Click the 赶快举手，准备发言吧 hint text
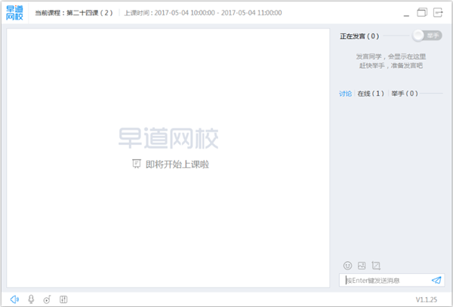Viewport: 453px width, 307px height. coord(391,66)
